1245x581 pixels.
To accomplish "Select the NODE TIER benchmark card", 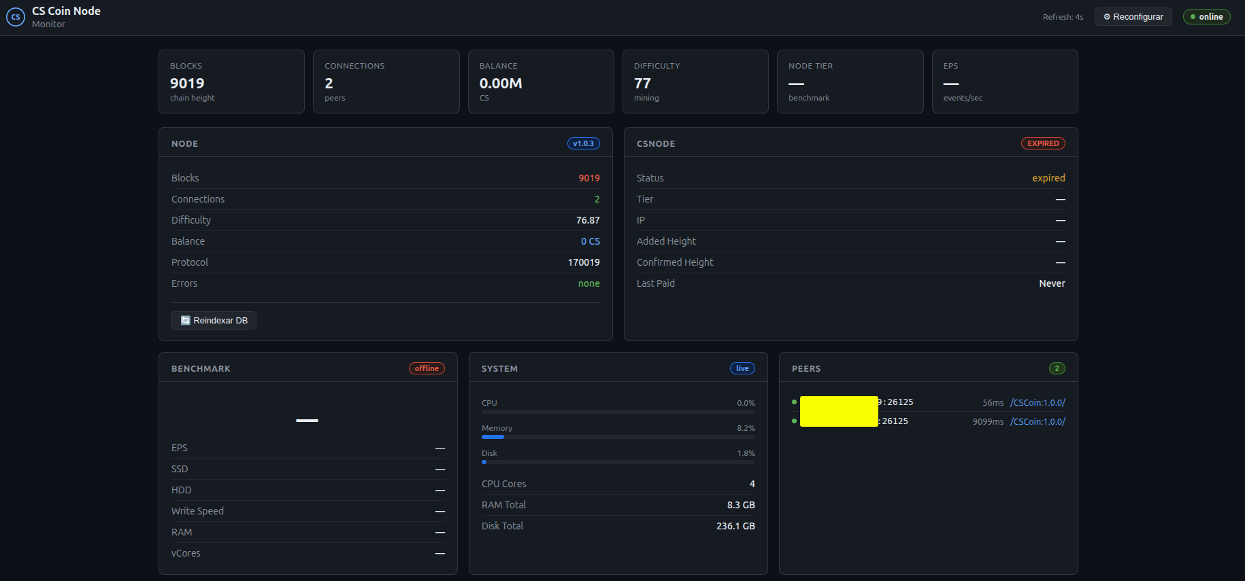I will 850,82.
